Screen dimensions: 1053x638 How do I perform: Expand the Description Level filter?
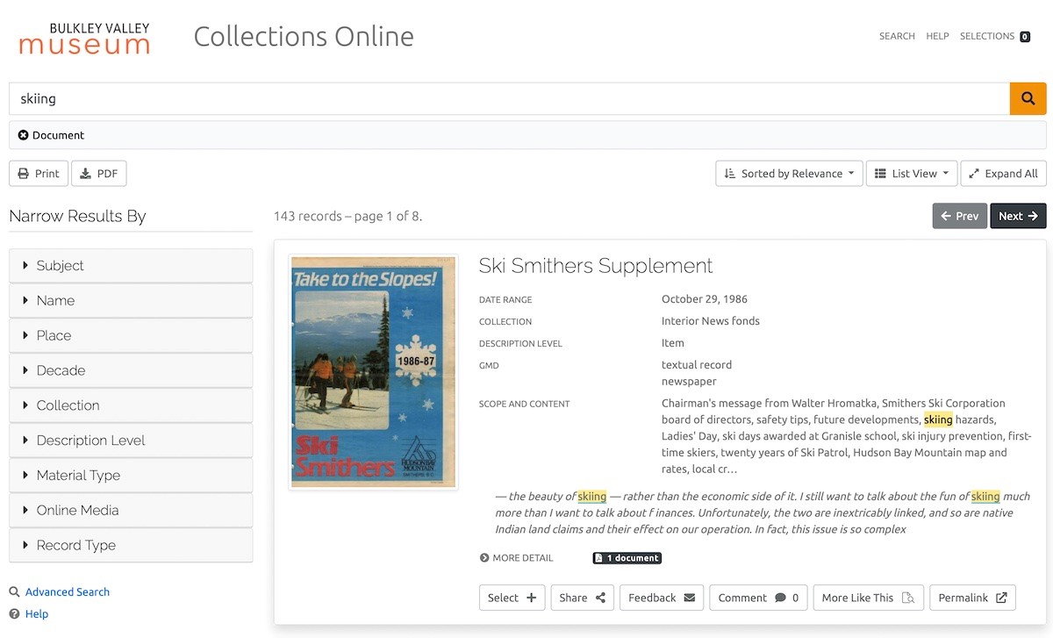point(131,441)
